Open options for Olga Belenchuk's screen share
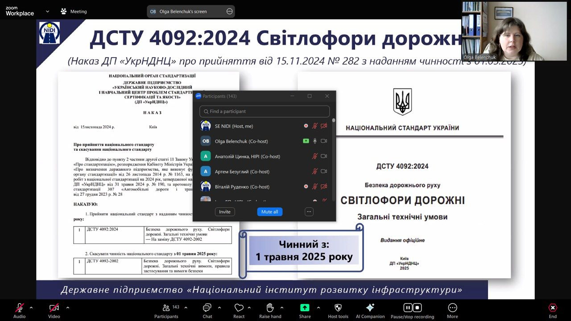The height and width of the screenshot is (321, 571). [x=229, y=12]
